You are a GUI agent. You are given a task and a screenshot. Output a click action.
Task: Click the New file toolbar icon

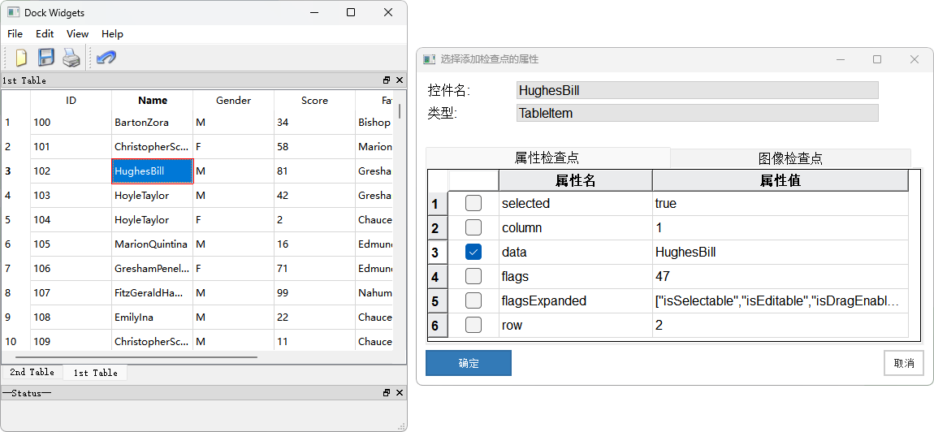pos(21,58)
